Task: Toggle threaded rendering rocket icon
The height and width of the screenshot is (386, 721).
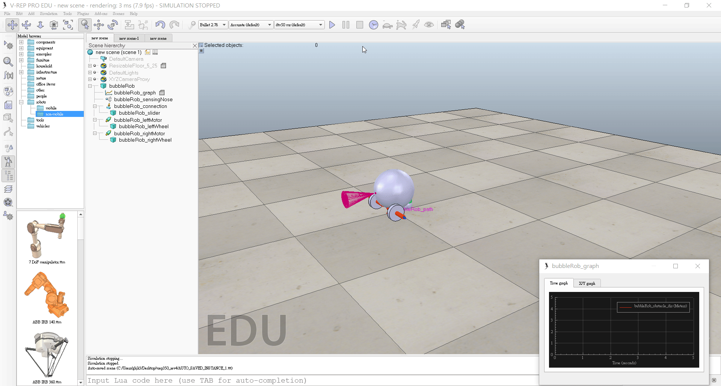Action: 415,25
